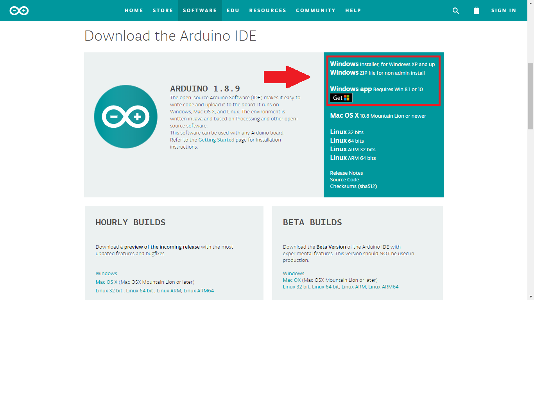Image resolution: width=534 pixels, height=394 pixels.
Task: Open the Release Notes link
Action: (x=346, y=173)
